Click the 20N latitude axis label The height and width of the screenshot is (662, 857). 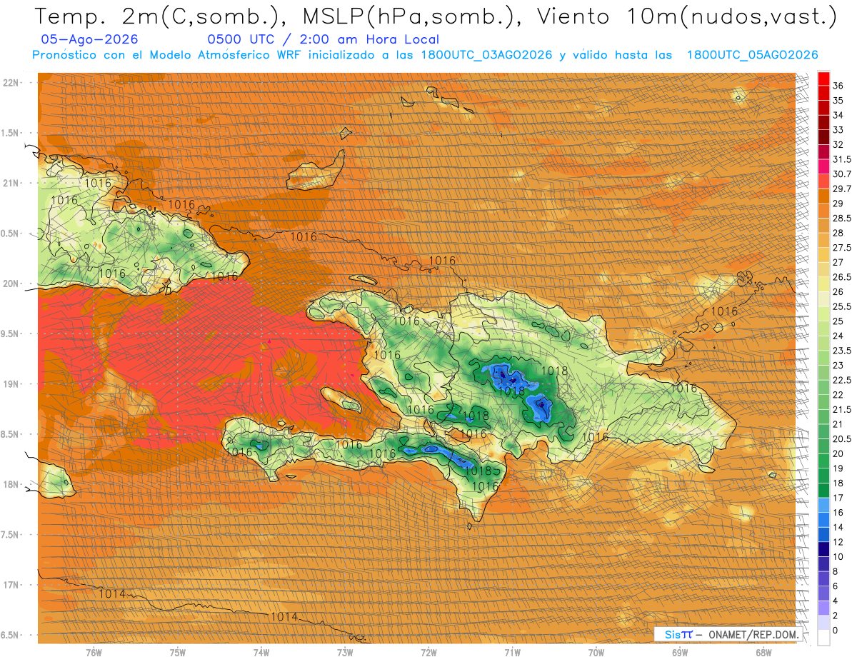pyautogui.click(x=11, y=284)
